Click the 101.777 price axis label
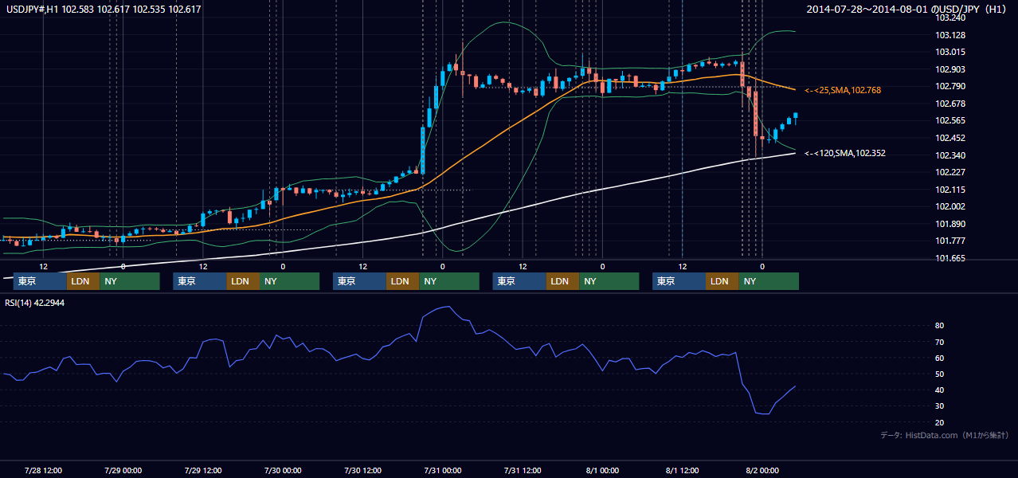 952,241
